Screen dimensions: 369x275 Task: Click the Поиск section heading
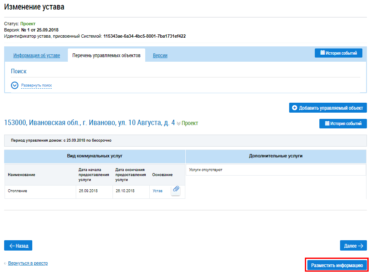[x=19, y=71]
